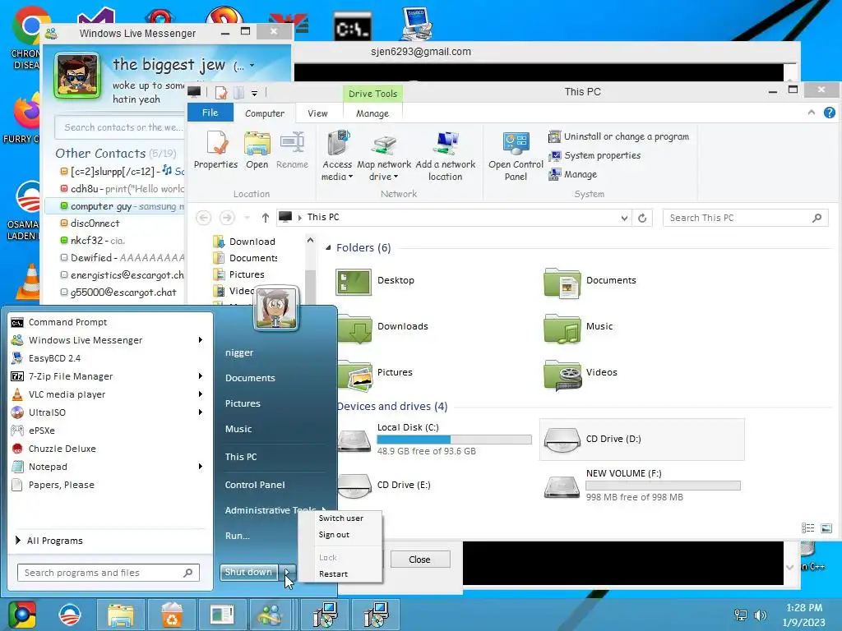Click the volume speaker tray icon
The image size is (842, 631).
760,615
